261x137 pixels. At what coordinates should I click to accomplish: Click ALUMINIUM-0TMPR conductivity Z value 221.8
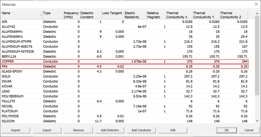click(243, 42)
